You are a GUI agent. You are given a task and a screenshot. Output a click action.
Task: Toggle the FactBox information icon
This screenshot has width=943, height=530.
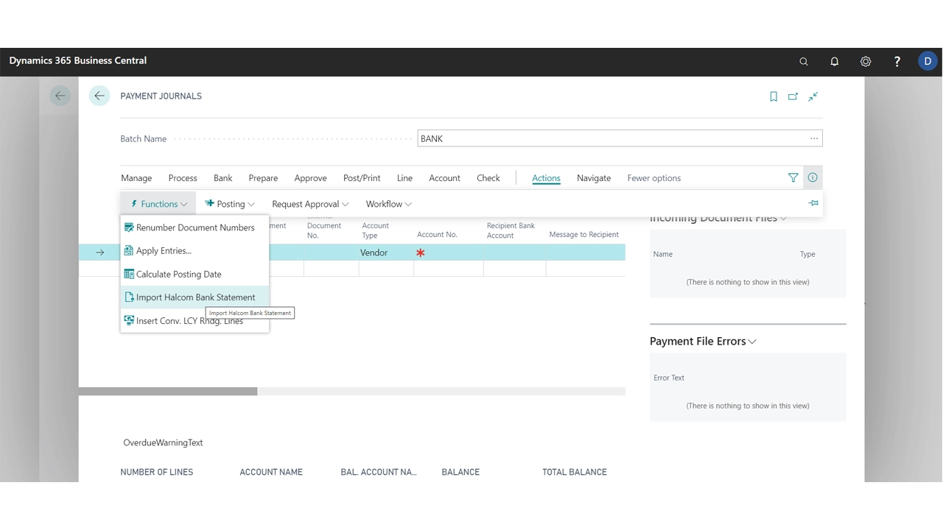tap(813, 177)
